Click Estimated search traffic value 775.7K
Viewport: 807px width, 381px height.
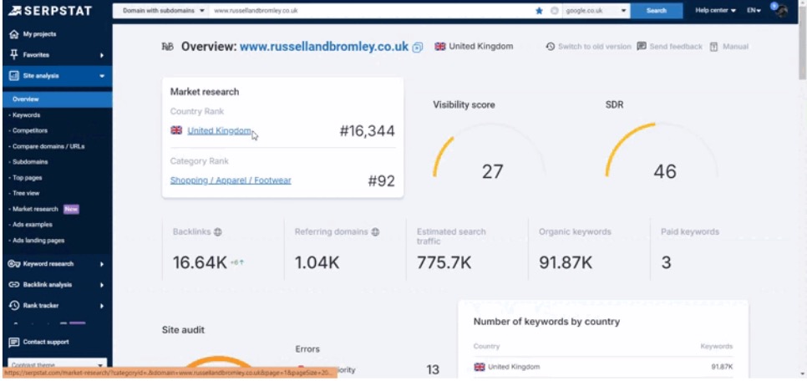point(444,262)
